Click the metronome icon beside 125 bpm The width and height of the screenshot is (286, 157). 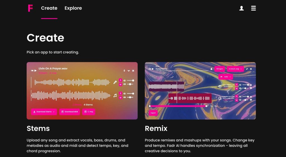(211, 69)
